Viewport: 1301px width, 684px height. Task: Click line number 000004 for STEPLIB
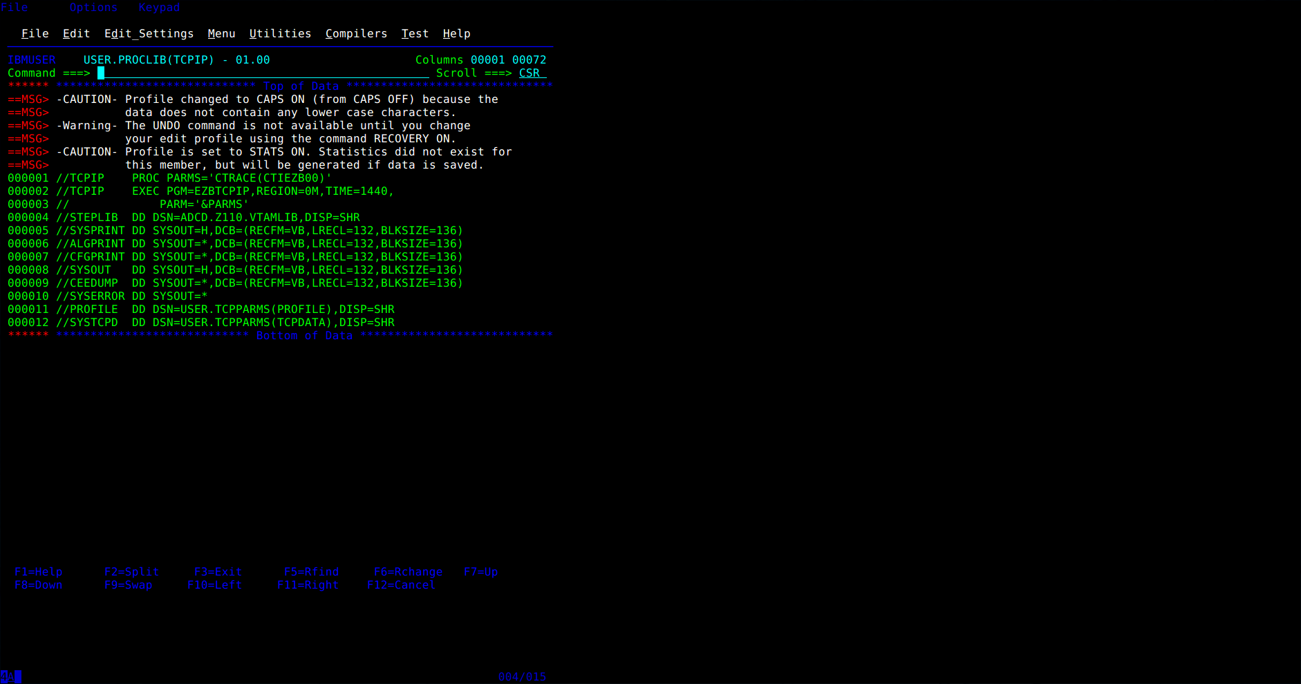[28, 217]
